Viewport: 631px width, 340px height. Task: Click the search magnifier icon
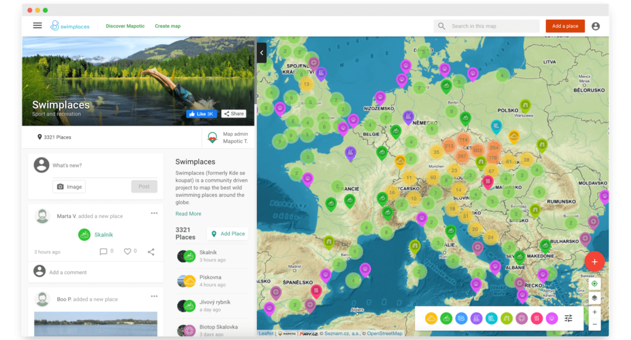(x=441, y=26)
